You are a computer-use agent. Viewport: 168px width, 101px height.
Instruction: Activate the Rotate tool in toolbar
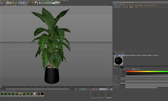(x=13, y=3)
